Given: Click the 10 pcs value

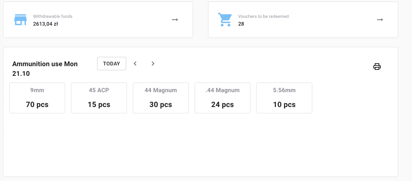Looking at the screenshot, I should [284, 105].
